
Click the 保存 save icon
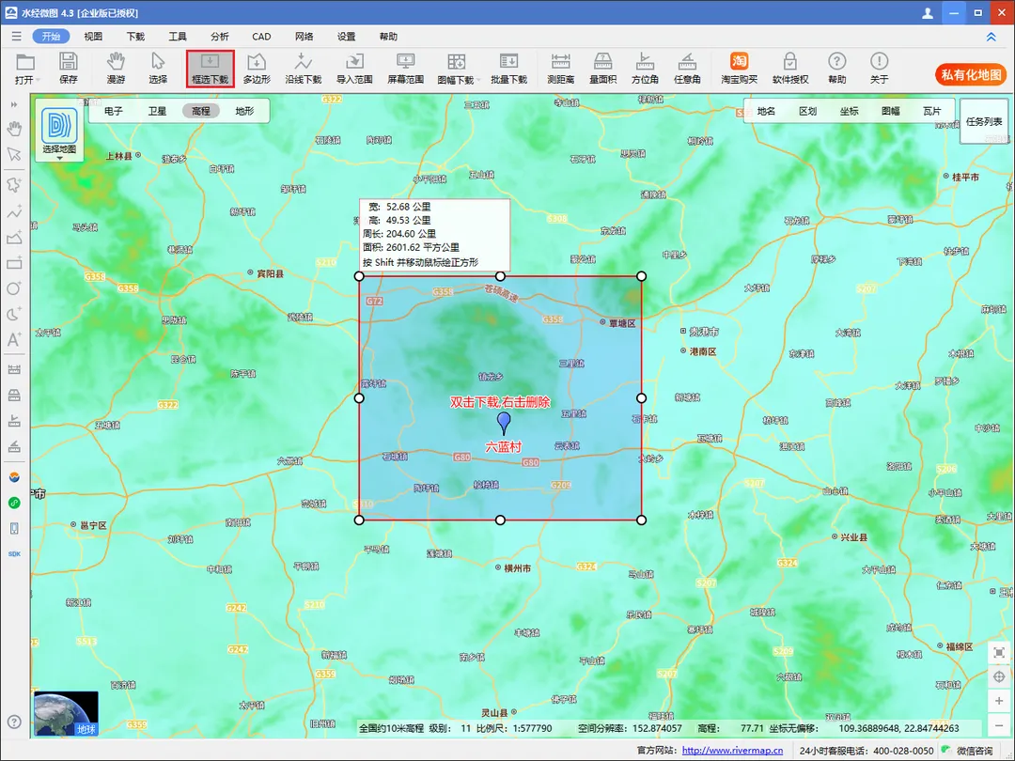pyautogui.click(x=68, y=68)
